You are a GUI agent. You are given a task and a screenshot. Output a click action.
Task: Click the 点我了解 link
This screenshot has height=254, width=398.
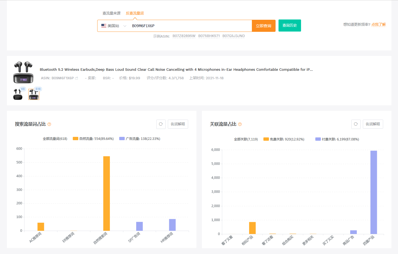pos(378,25)
